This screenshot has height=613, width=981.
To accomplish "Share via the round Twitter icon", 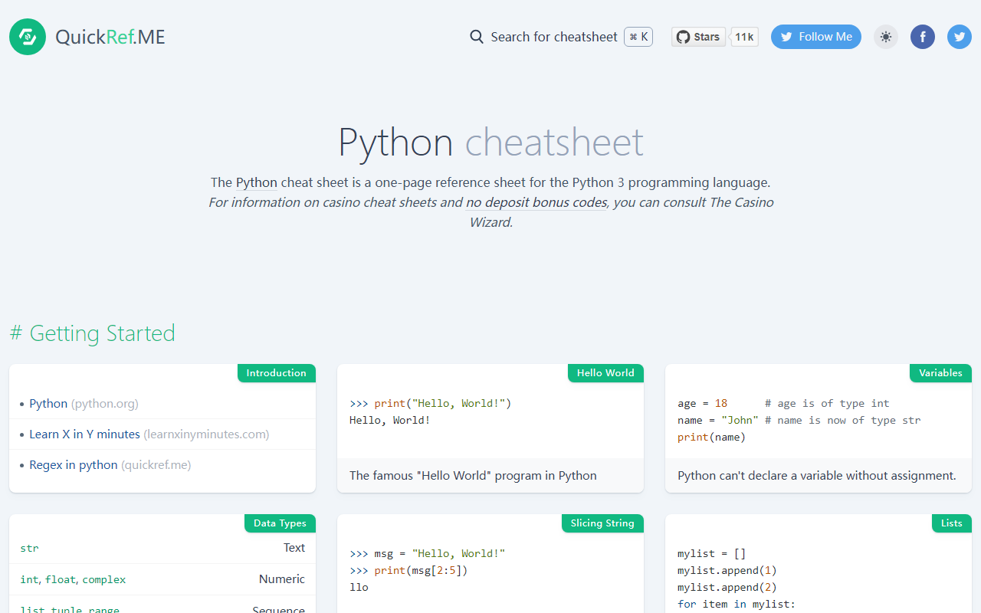I will coord(960,37).
